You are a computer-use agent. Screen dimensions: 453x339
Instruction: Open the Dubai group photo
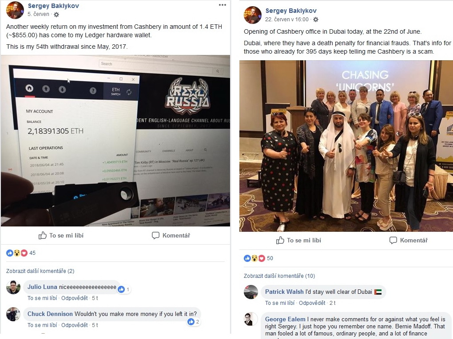pos(346,146)
